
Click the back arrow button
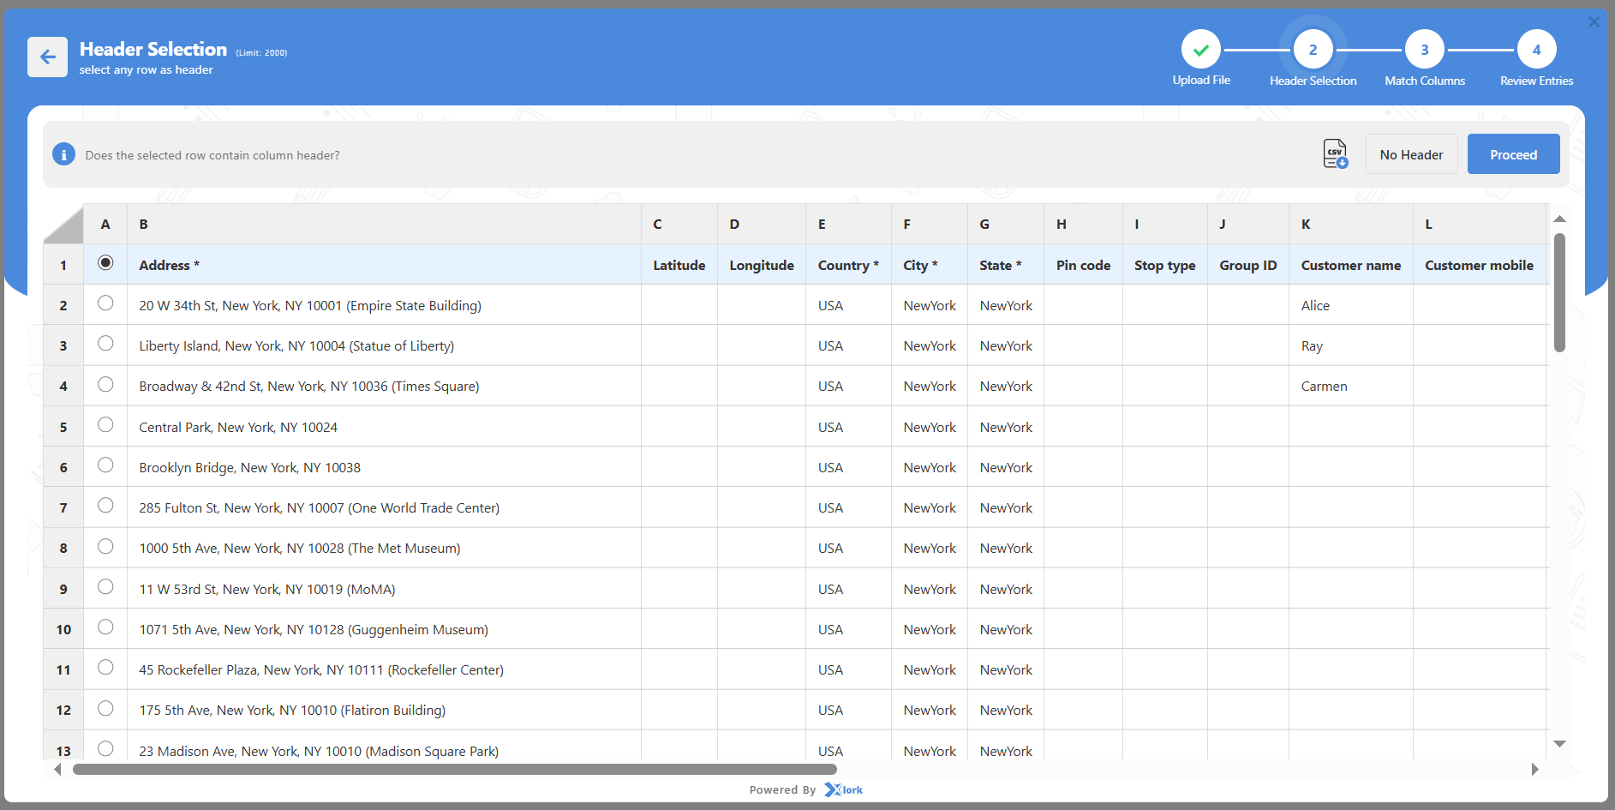47,57
